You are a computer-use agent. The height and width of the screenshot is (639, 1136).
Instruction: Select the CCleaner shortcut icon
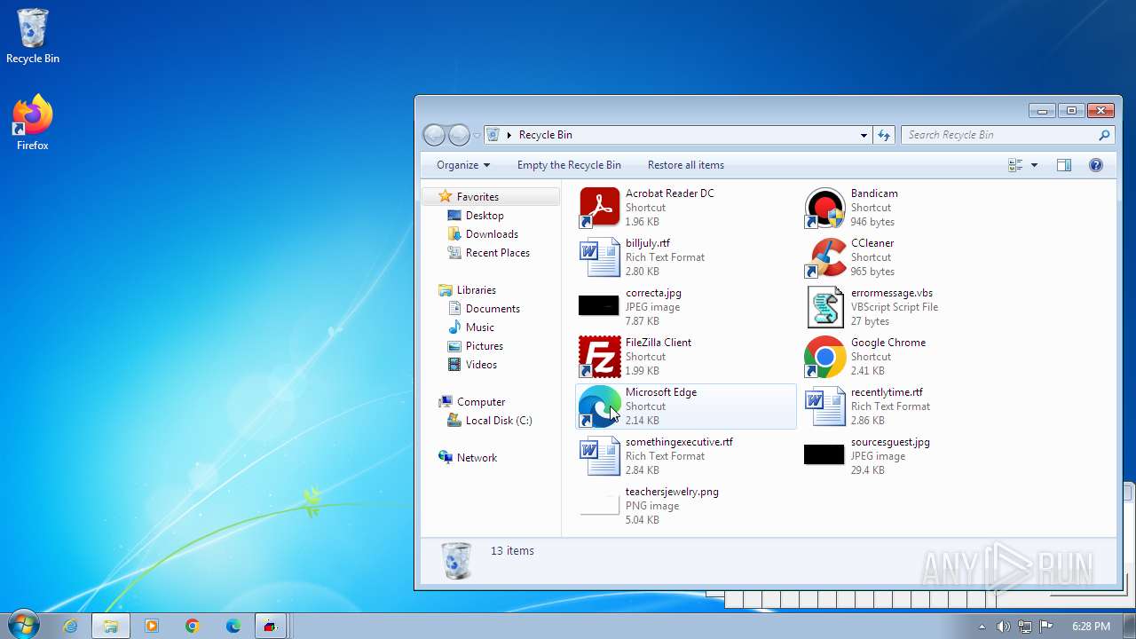click(x=824, y=257)
